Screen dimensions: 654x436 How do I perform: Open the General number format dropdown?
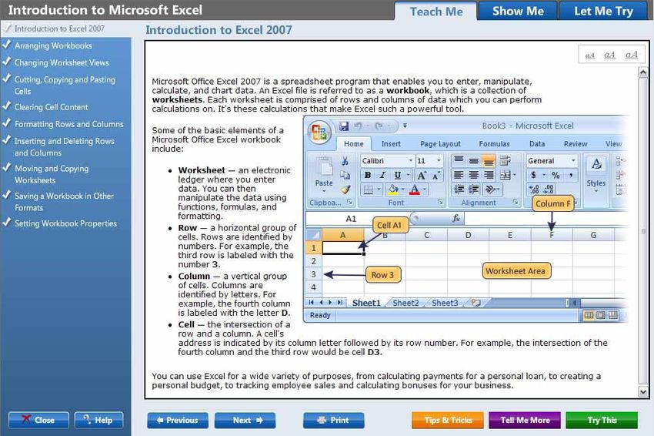pos(573,161)
